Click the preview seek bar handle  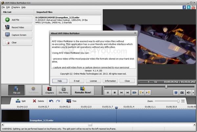(166, 86)
